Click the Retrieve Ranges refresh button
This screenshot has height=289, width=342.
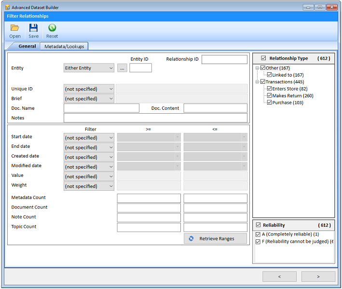click(x=215, y=238)
